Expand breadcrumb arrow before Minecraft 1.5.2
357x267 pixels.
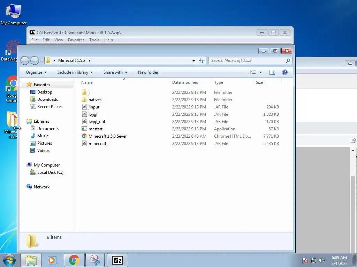[54, 60]
